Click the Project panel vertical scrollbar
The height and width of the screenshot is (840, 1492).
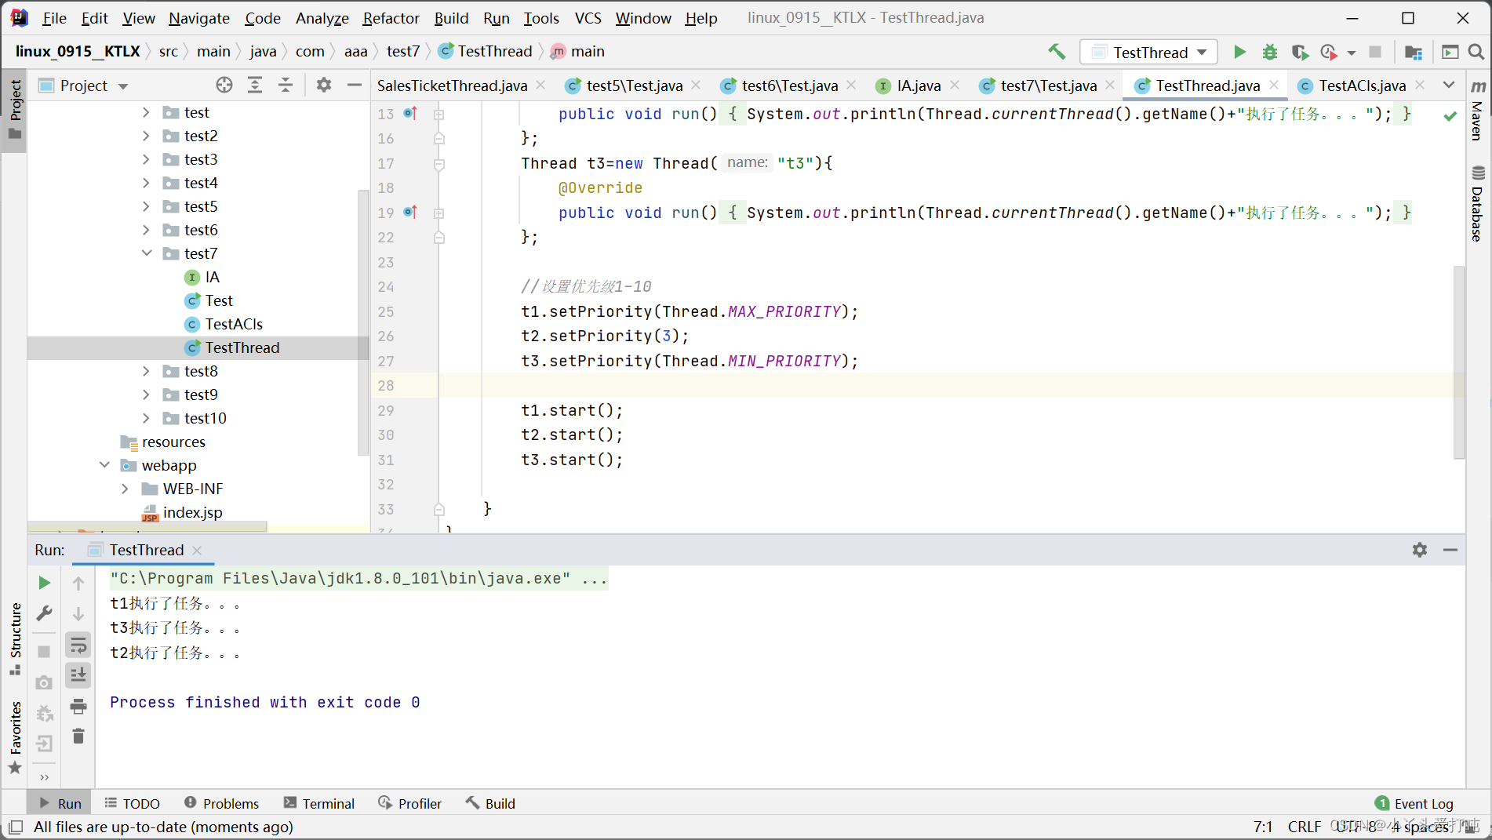coord(362,322)
